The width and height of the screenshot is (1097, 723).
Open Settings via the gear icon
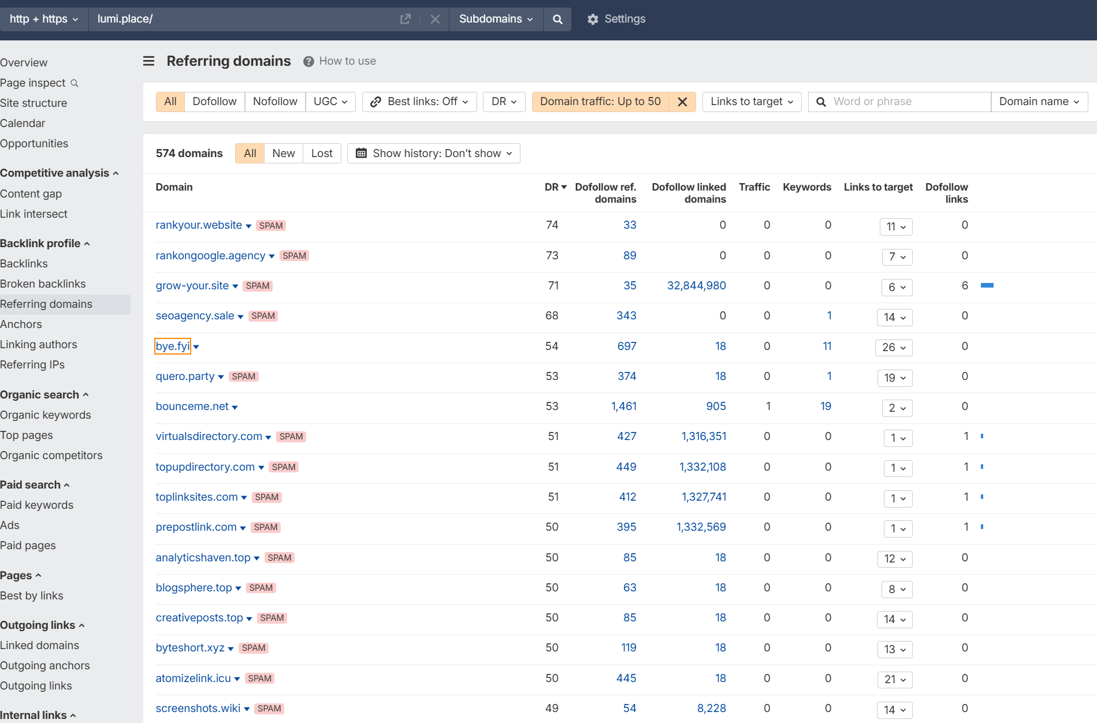[593, 19]
